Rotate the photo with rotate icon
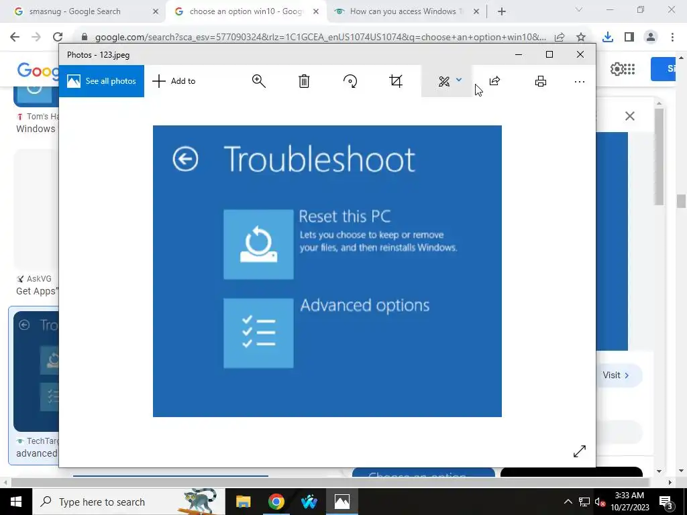The width and height of the screenshot is (687, 515). (x=350, y=81)
